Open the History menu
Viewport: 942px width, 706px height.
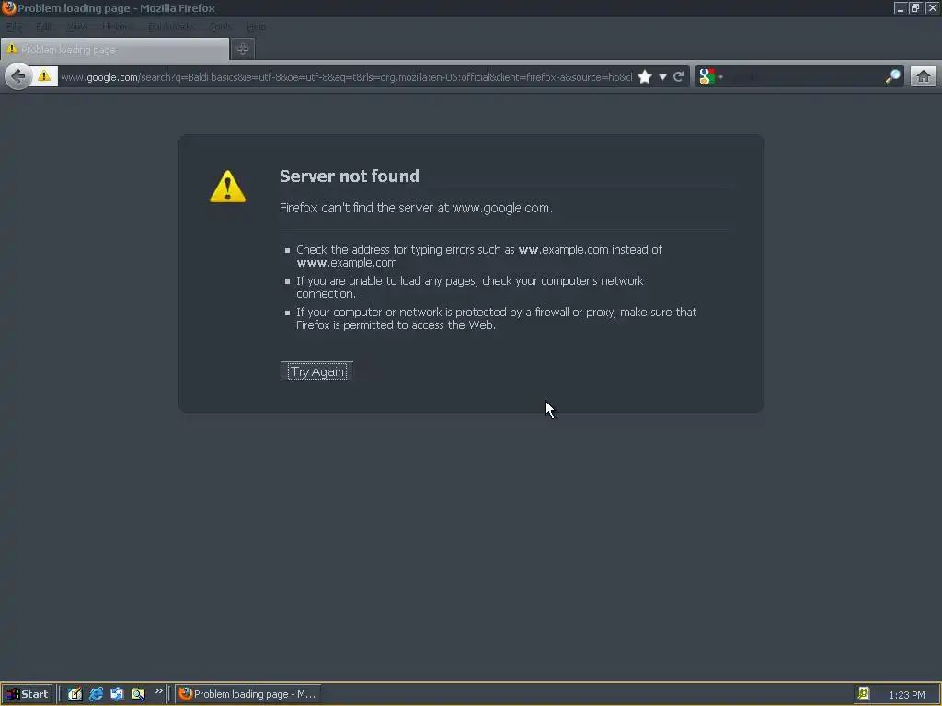pyautogui.click(x=118, y=27)
